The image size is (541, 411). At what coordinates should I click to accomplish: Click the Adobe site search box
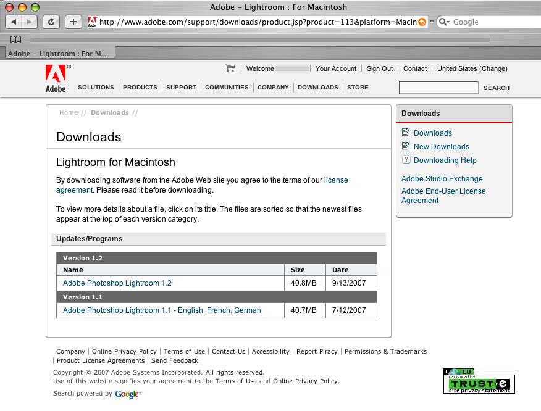[438, 88]
